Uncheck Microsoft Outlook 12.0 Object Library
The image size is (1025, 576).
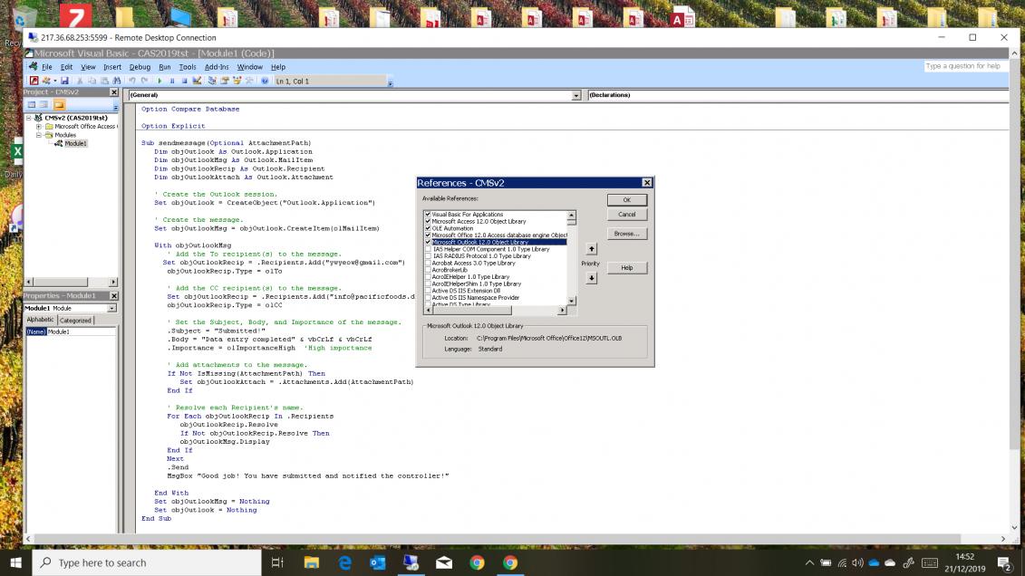click(428, 243)
